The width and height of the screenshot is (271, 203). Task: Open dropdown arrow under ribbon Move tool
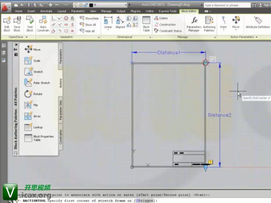(x=236, y=30)
